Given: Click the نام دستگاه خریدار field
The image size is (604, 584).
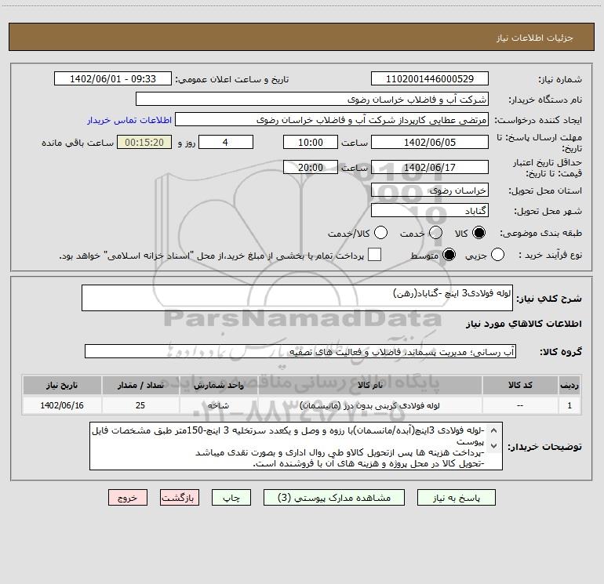Looking at the screenshot, I should pos(312,100).
